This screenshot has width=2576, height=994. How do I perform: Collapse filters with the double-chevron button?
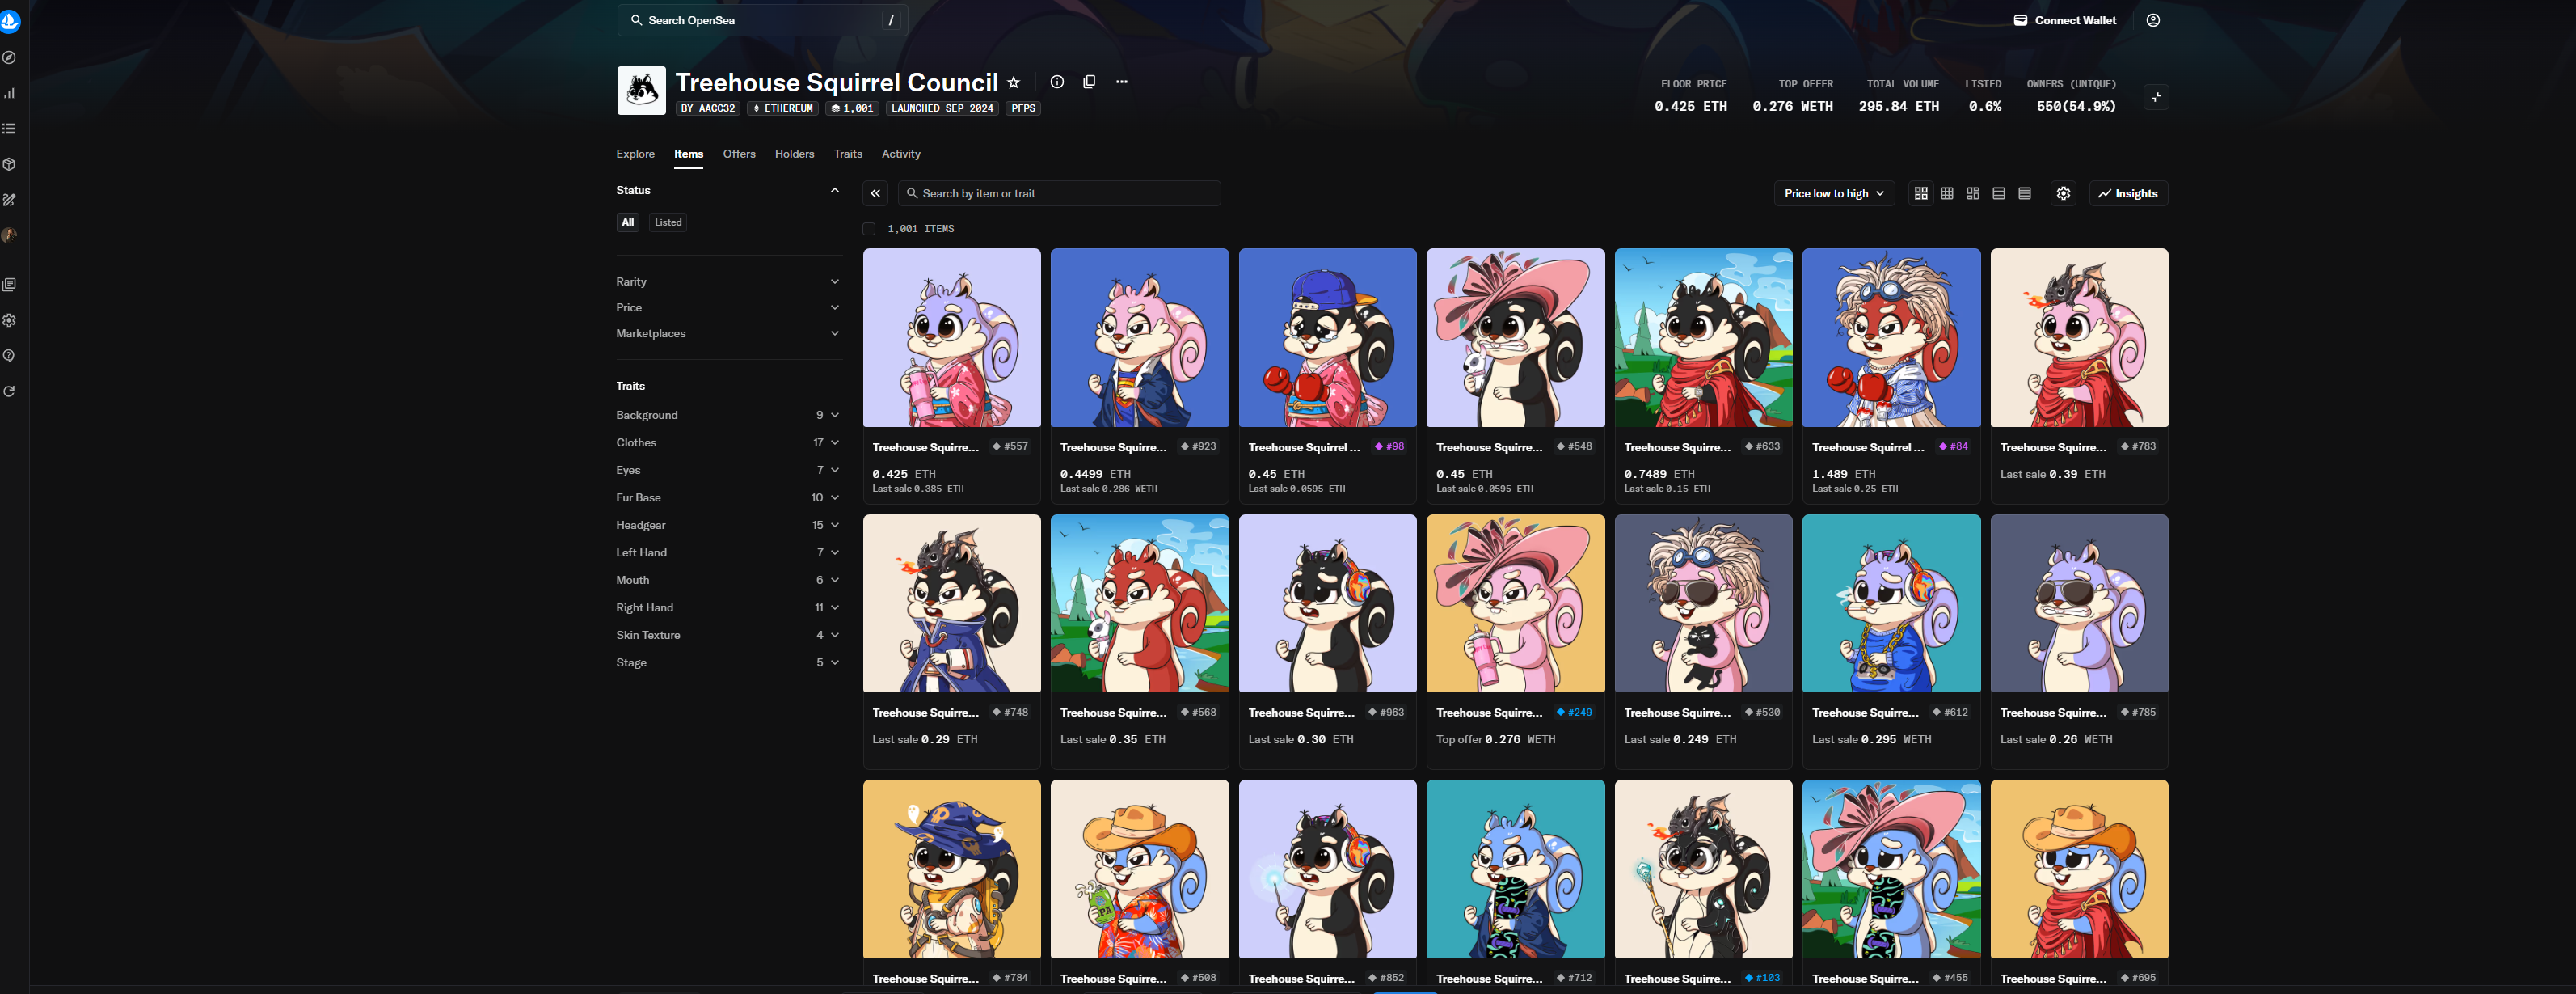click(875, 193)
